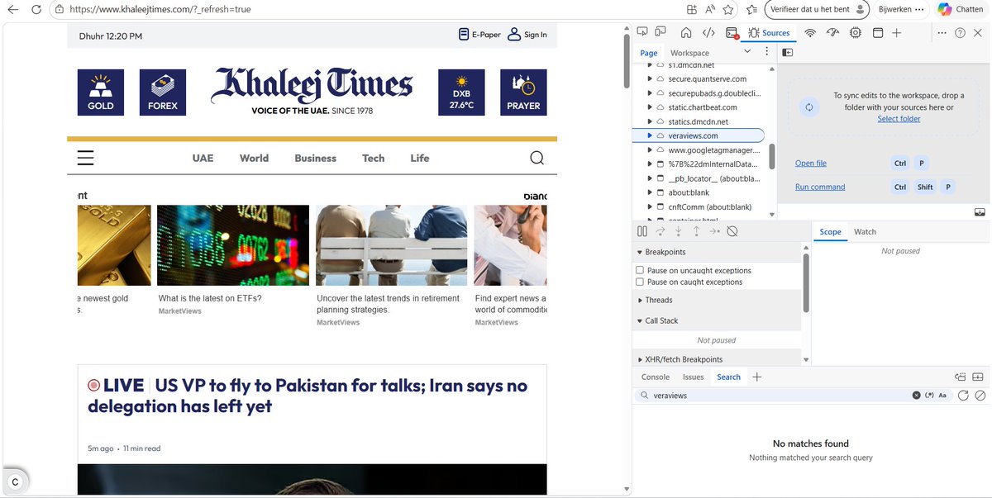Screen dimensions: 992x498
Task: Check Pause on uncaught exceptions
Action: [640, 270]
